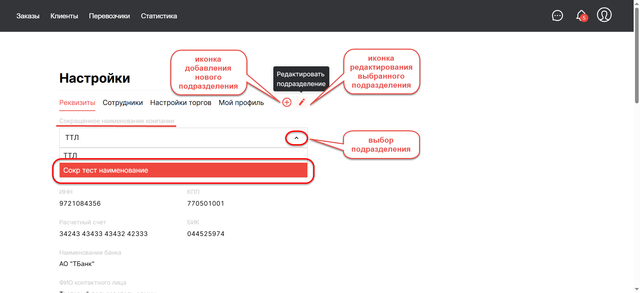Viewport: 640px width, 293px height.
Task: Switch to Мой профиль tab
Action: click(x=241, y=103)
